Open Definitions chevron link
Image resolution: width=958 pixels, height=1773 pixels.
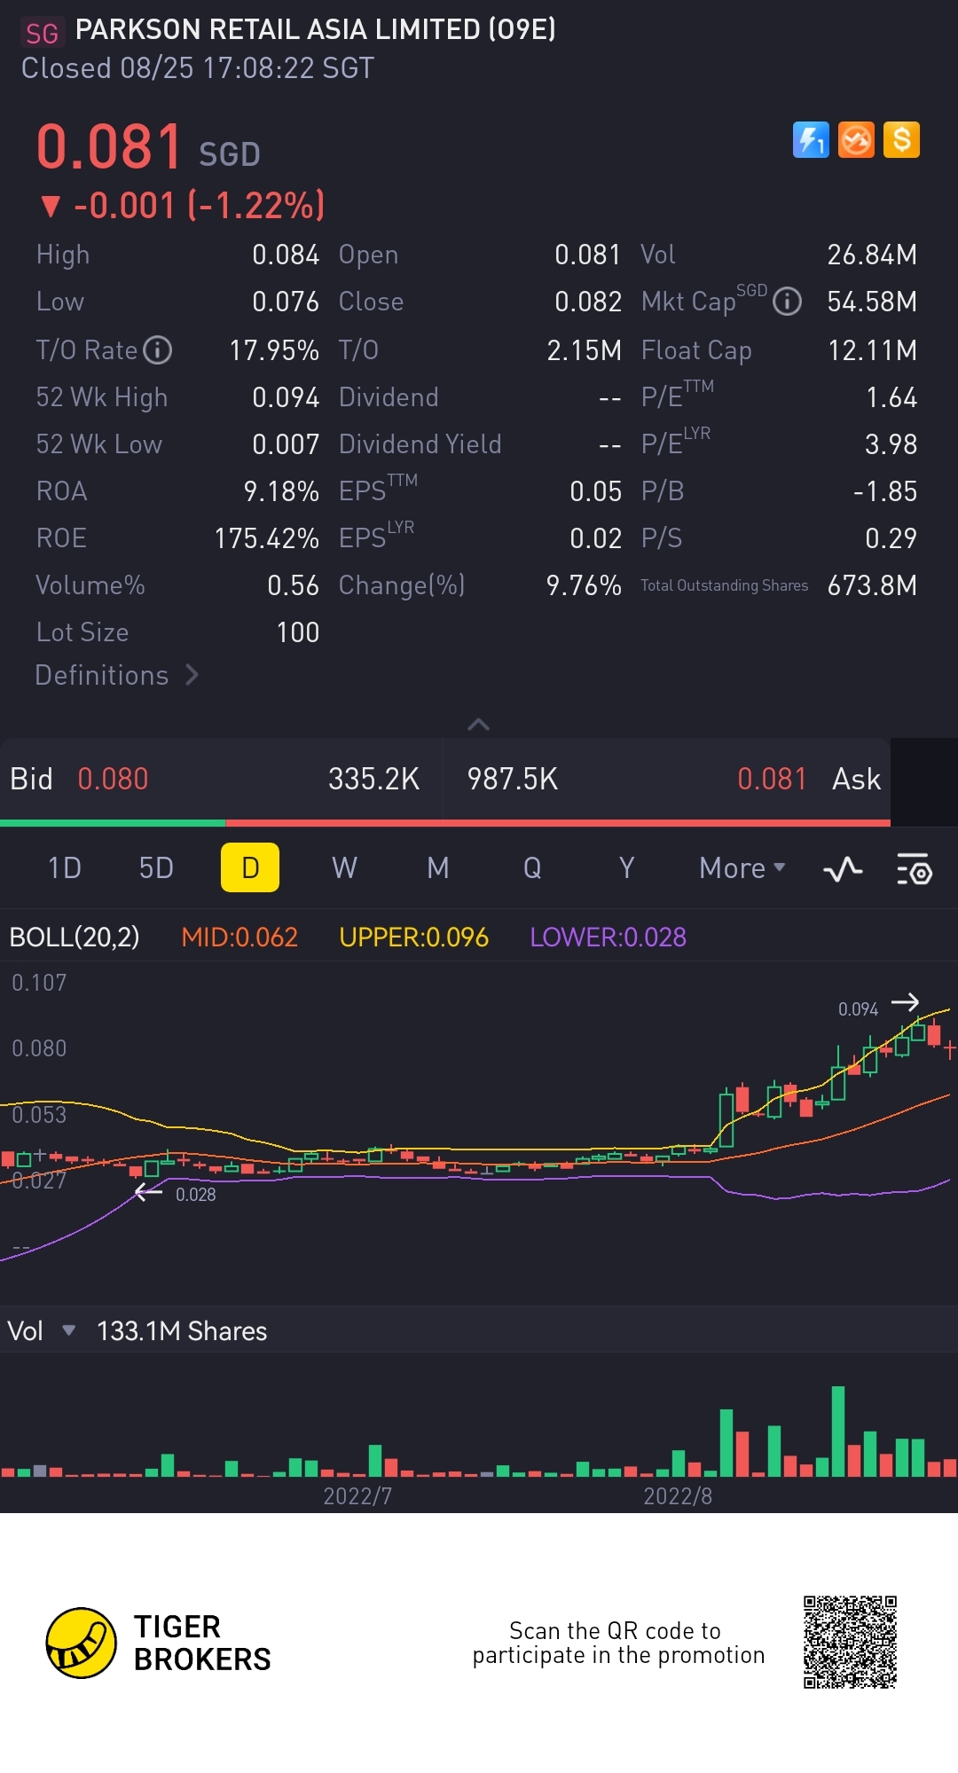coord(117,675)
